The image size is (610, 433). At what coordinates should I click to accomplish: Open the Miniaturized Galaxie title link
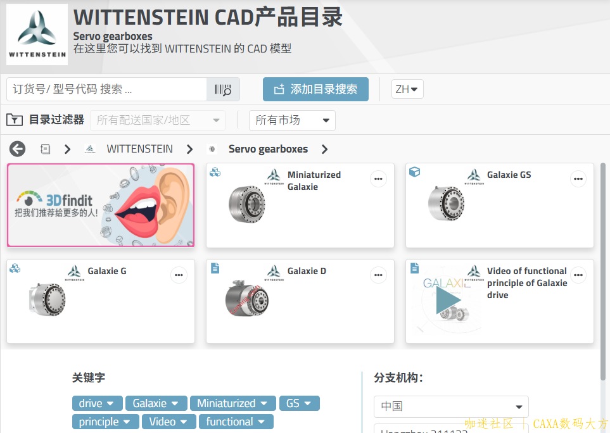click(x=314, y=181)
